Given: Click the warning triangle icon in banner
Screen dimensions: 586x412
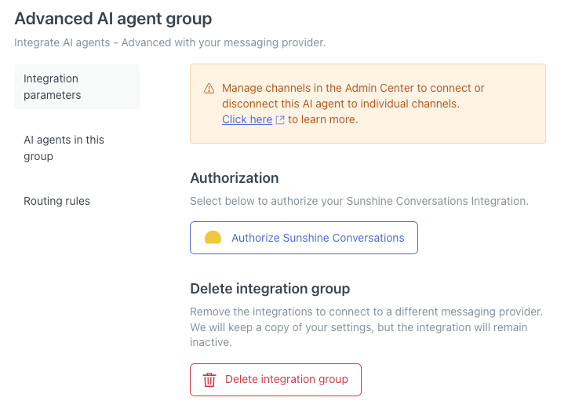Looking at the screenshot, I should pyautogui.click(x=209, y=89).
